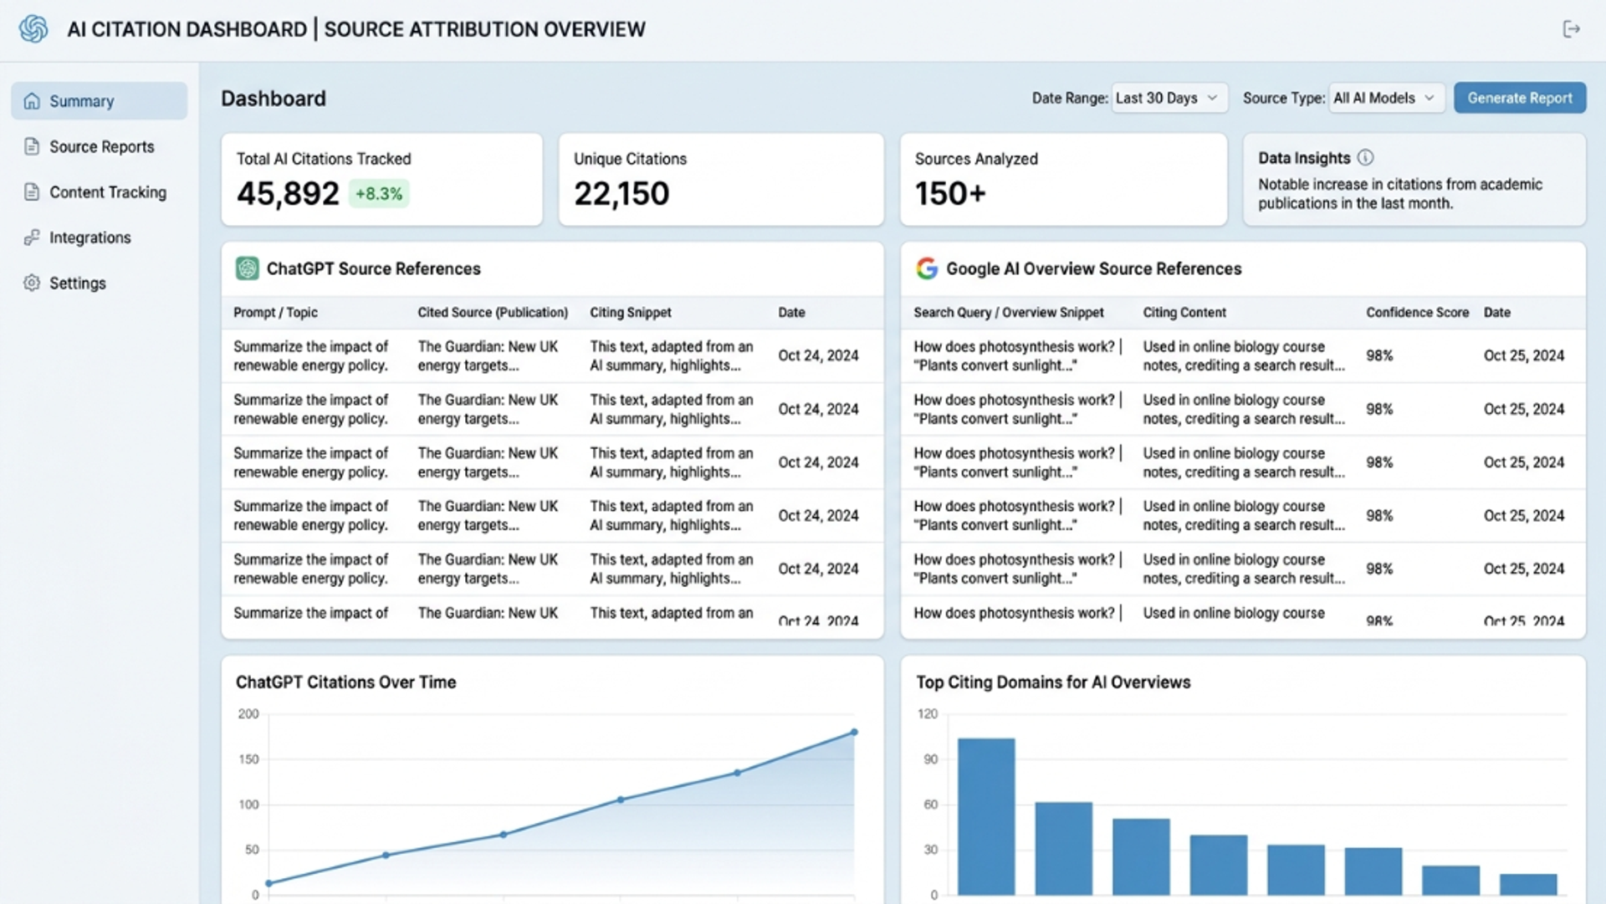Viewport: 1606px width, 904px height.
Task: Click the ChatGPT green logo icon
Action: [x=247, y=268]
